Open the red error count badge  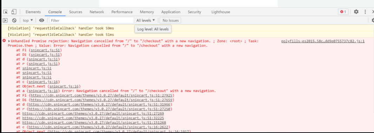pos(343,12)
